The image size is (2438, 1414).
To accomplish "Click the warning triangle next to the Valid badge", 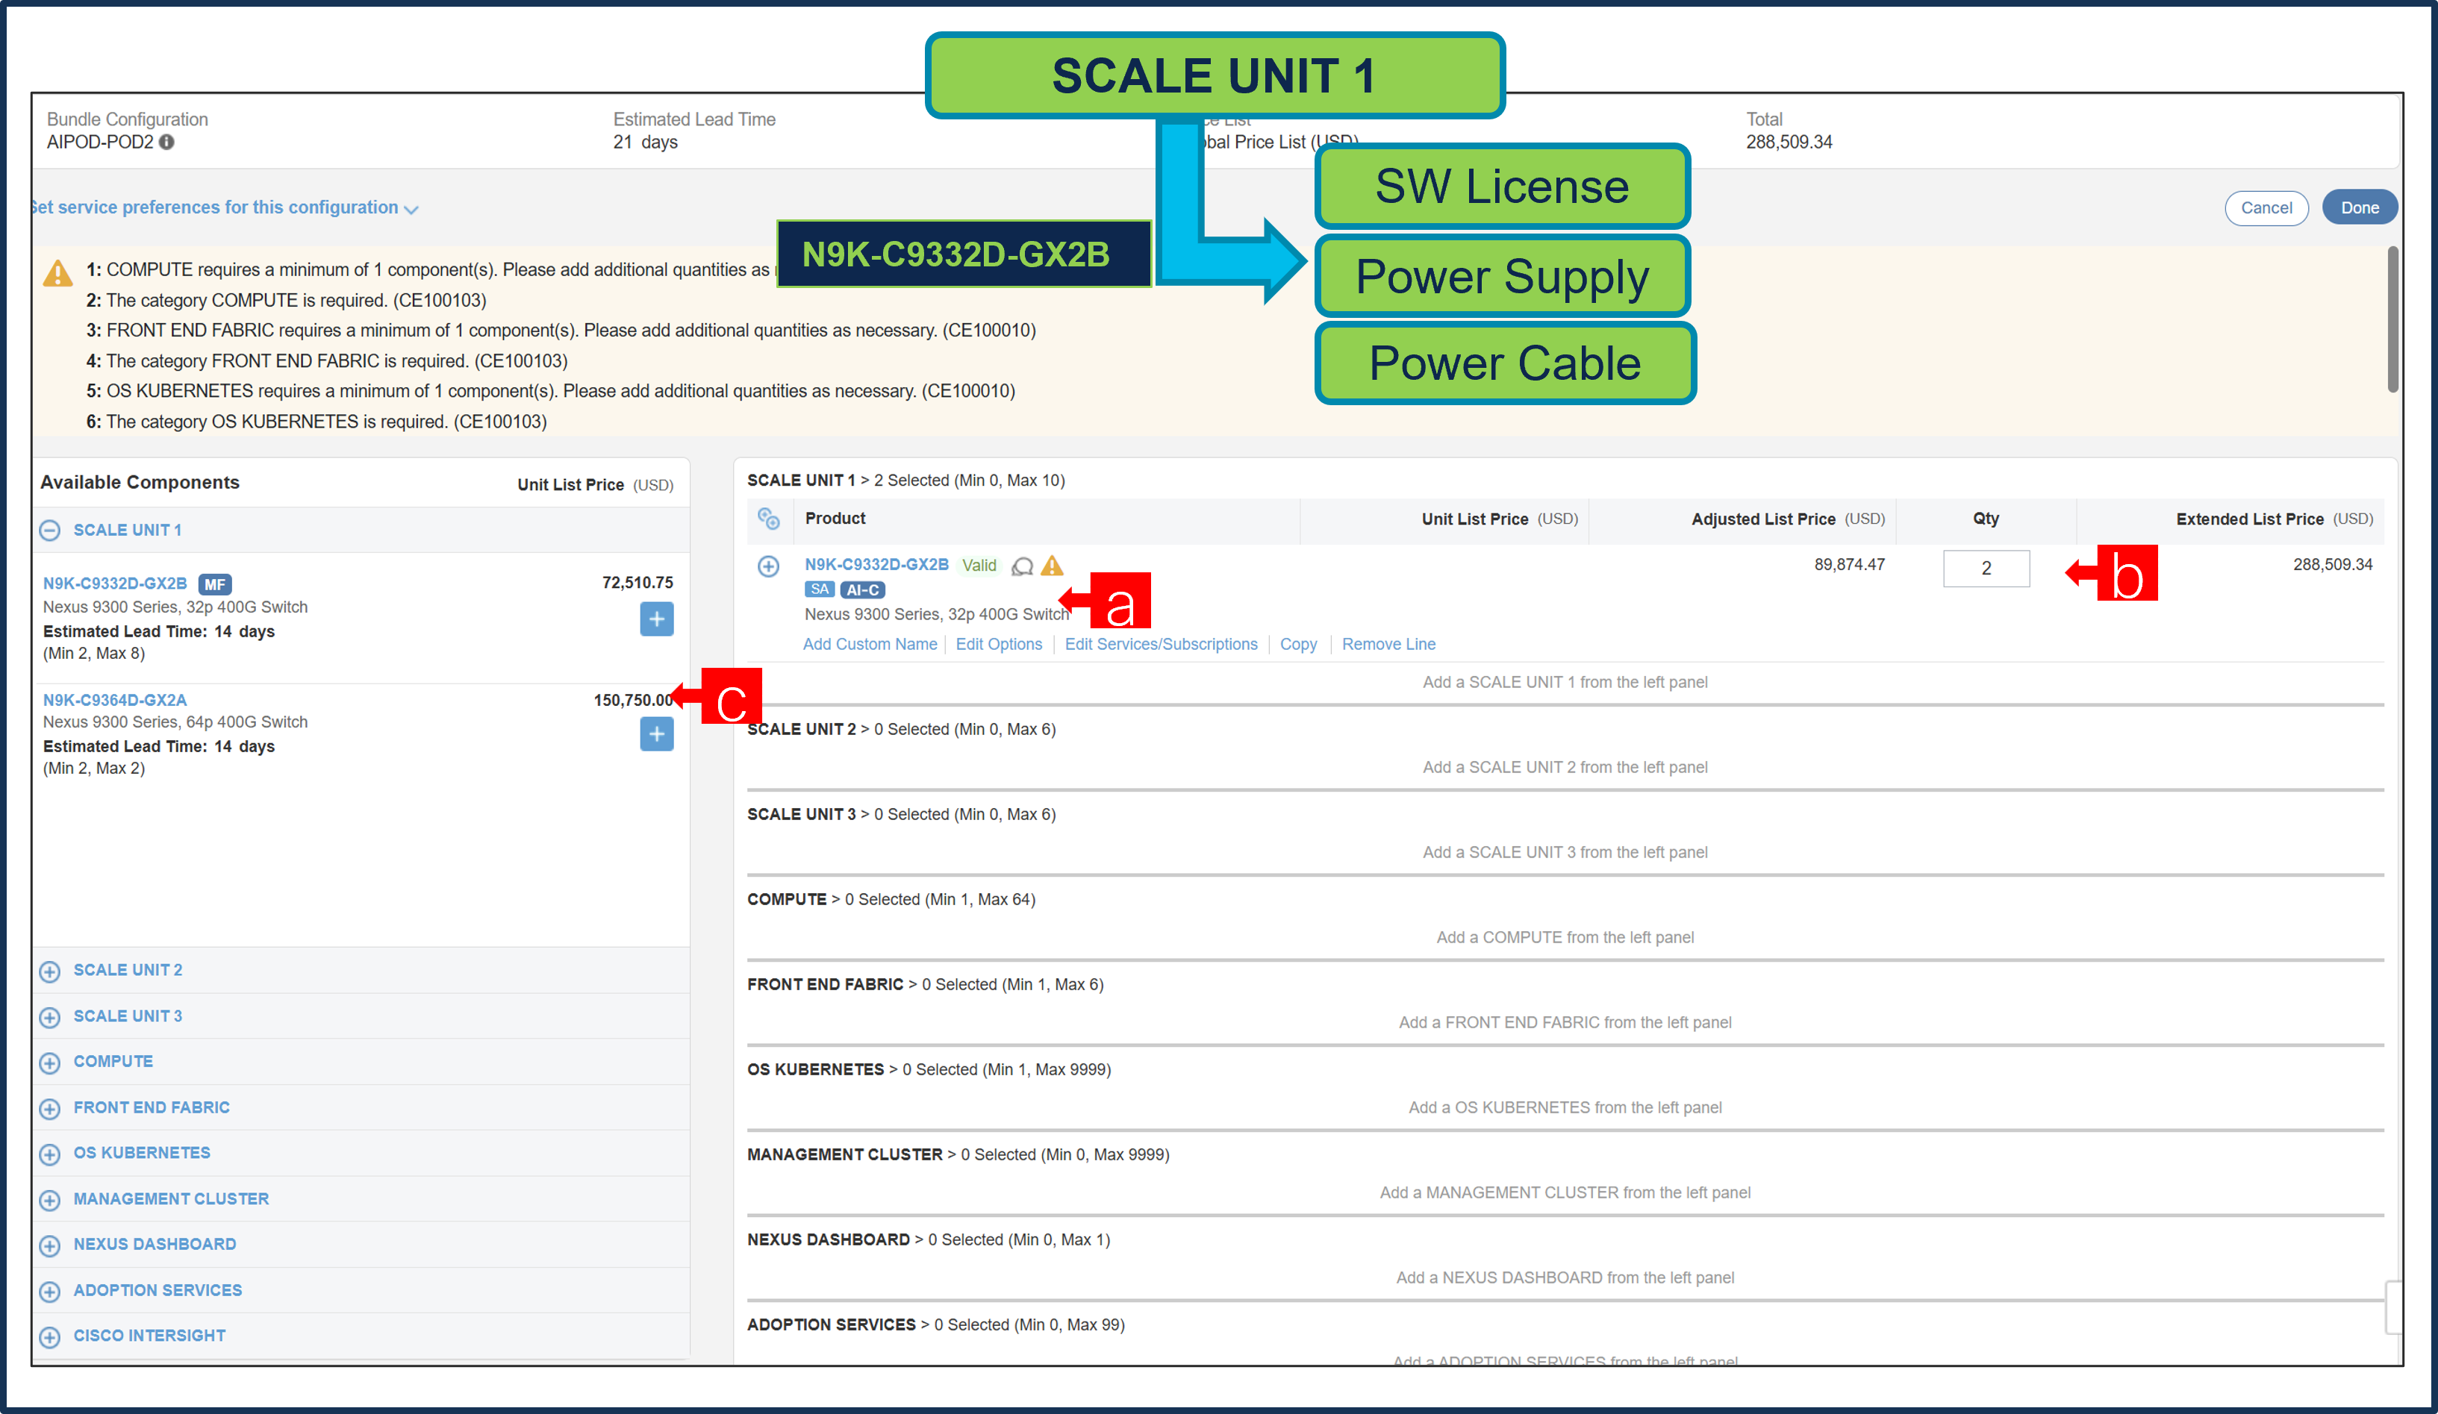I will coord(1053,566).
